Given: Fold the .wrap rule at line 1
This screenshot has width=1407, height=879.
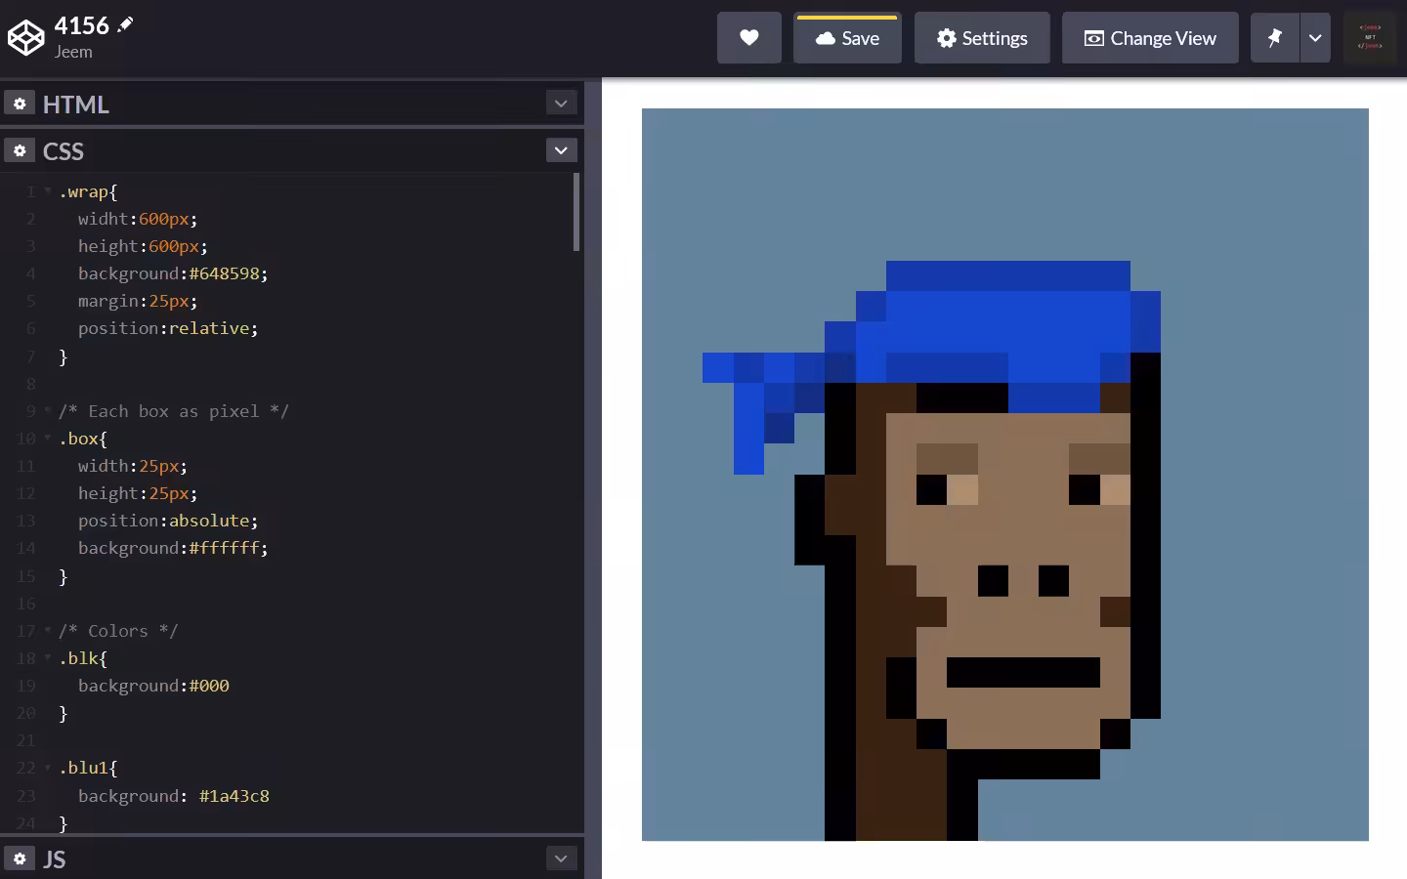Looking at the screenshot, I should pyautogui.click(x=48, y=190).
